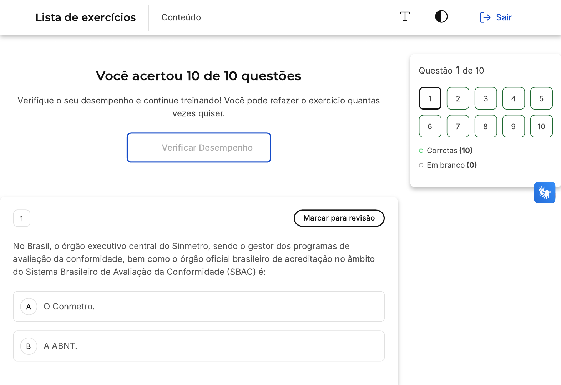Jump to question 7 in navigator
This screenshot has height=385, width=561.
458,126
